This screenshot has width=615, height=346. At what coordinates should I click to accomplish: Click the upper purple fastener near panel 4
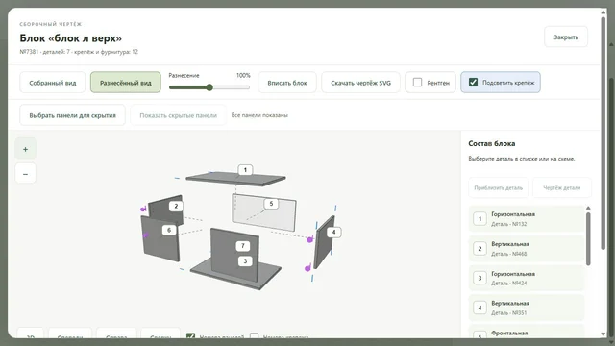[x=309, y=239]
